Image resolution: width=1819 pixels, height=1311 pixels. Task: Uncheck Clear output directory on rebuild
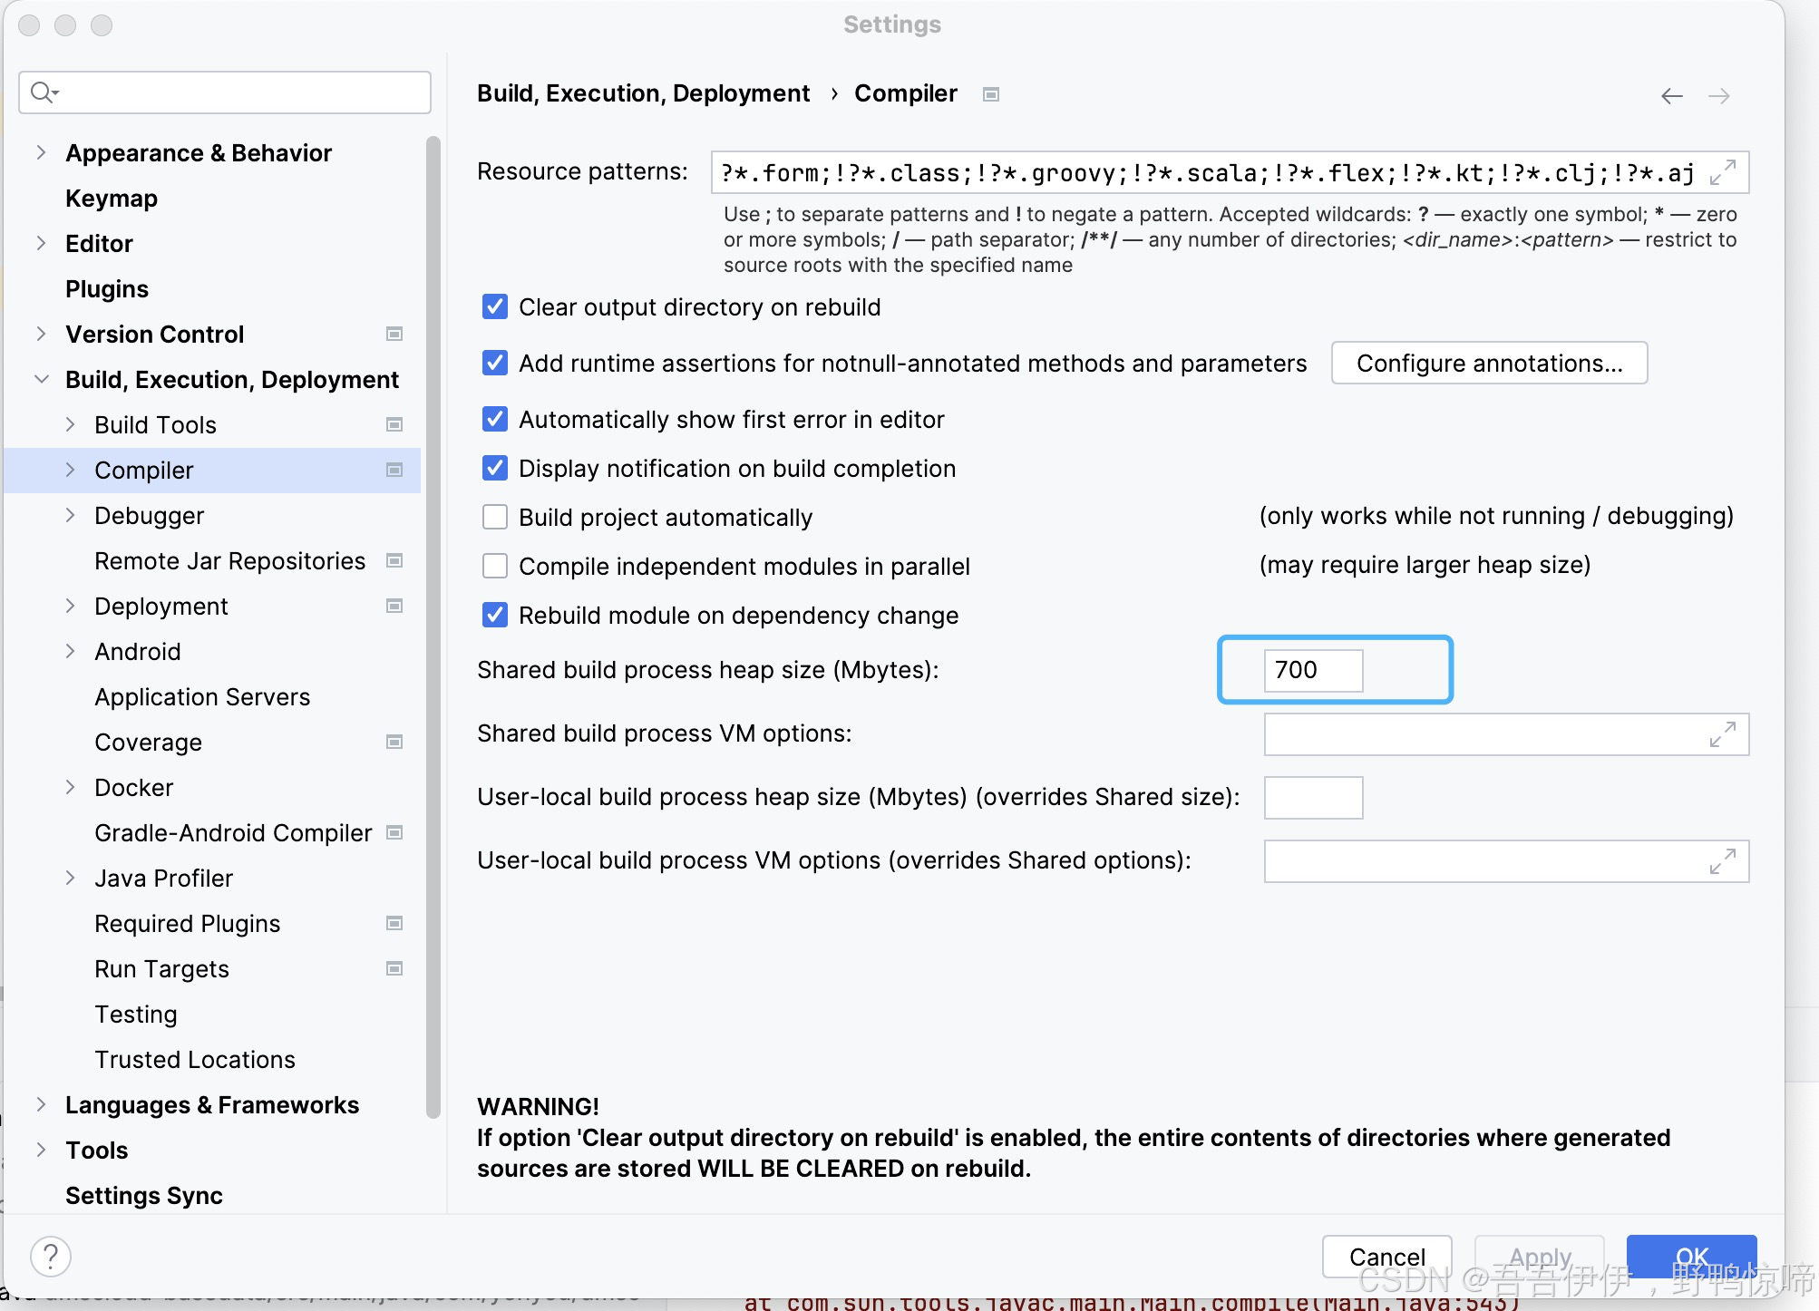point(495,306)
